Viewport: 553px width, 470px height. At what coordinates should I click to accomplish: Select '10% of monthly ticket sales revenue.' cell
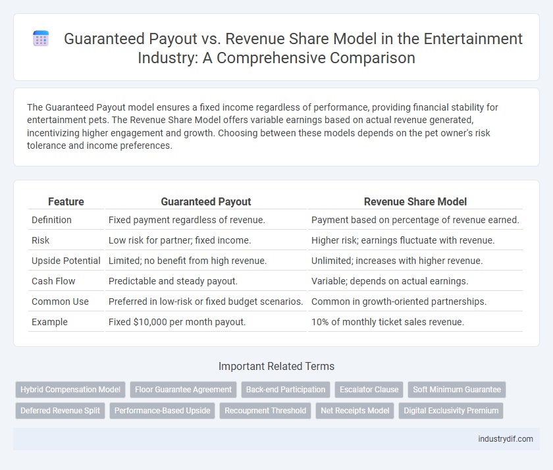[415, 323]
